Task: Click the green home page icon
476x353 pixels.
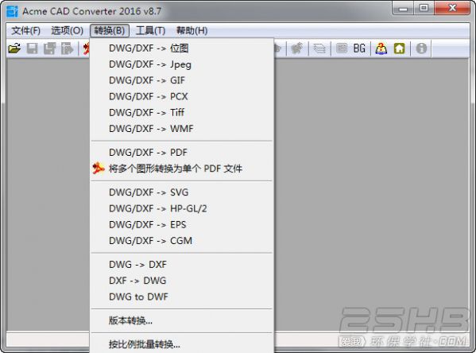Action: (x=399, y=48)
